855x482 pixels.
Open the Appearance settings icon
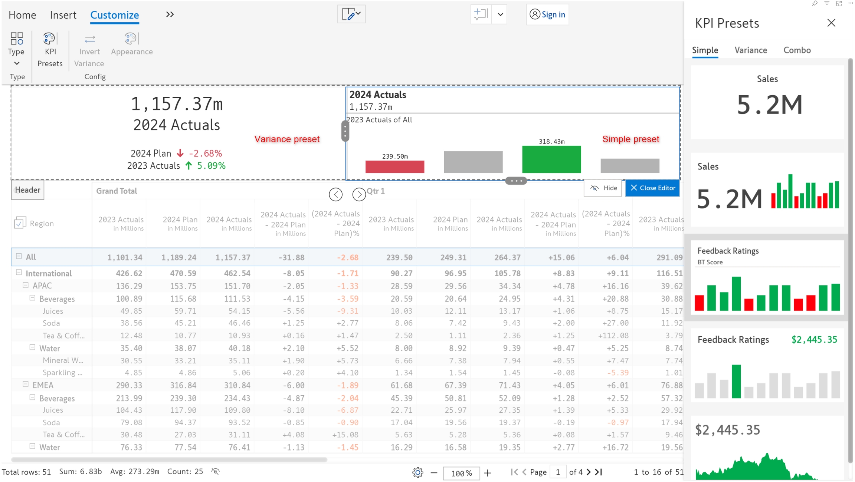coord(131,39)
